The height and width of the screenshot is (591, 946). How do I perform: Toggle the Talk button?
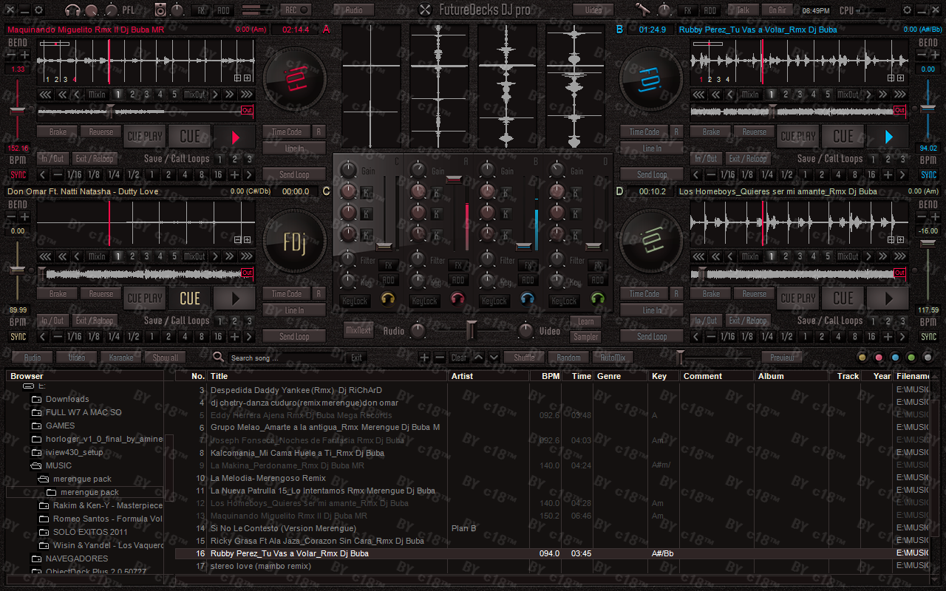743,10
